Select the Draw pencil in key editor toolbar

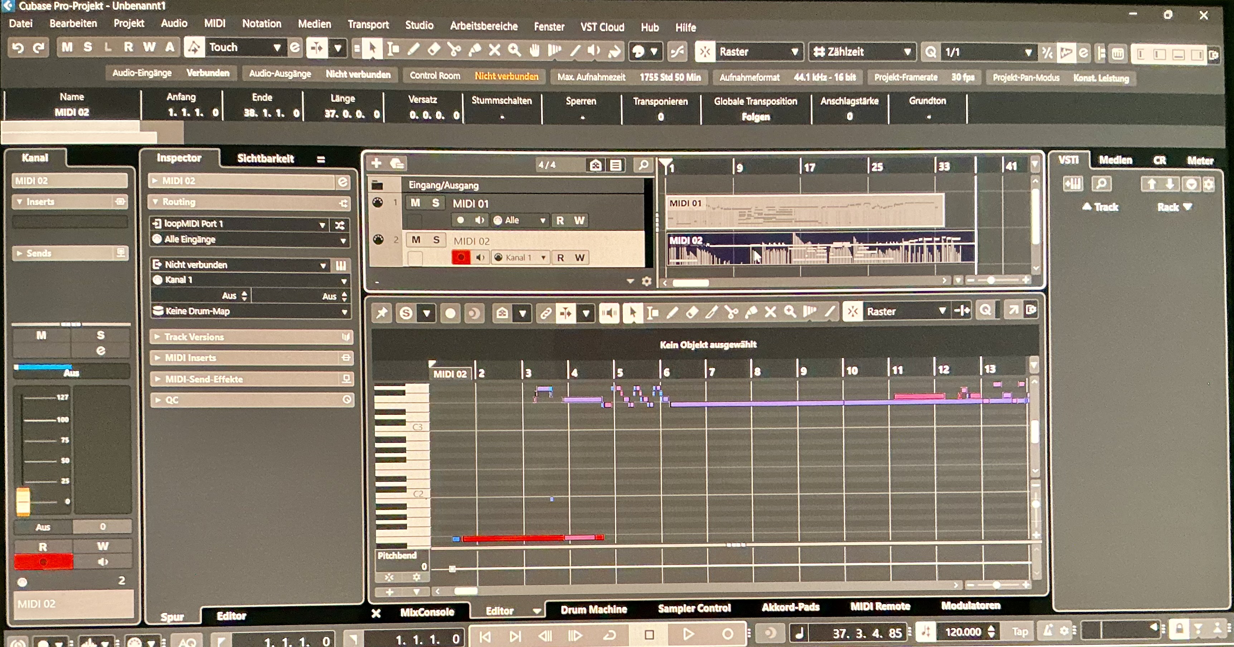[x=672, y=313]
